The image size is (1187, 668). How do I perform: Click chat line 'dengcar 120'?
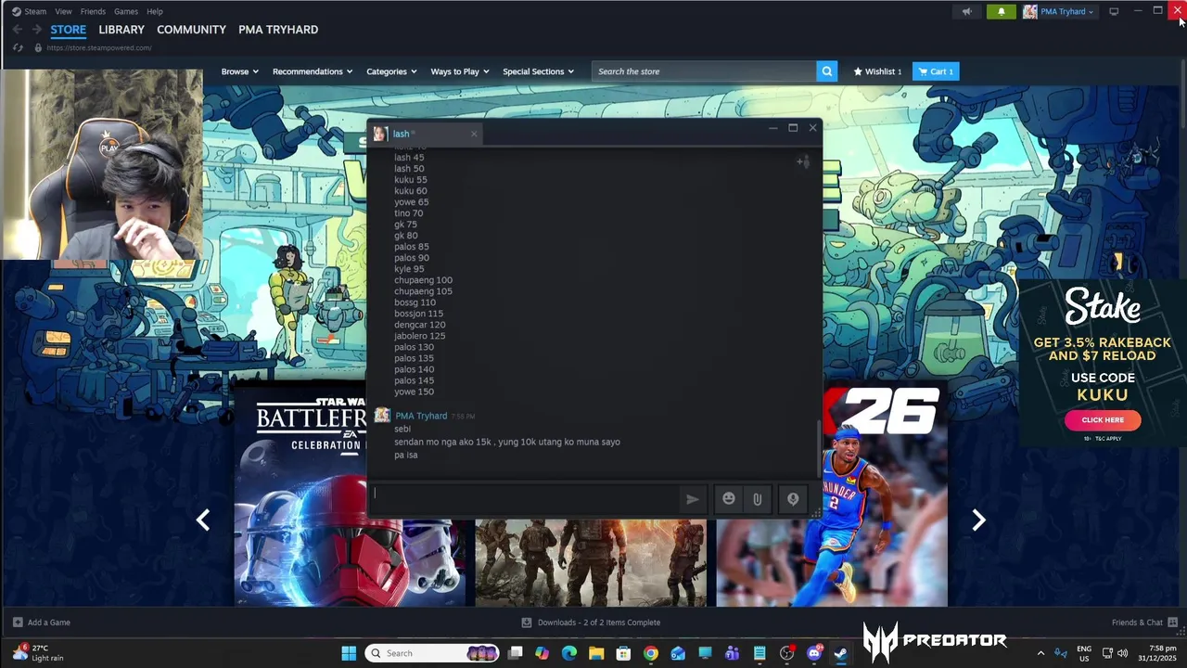point(419,325)
